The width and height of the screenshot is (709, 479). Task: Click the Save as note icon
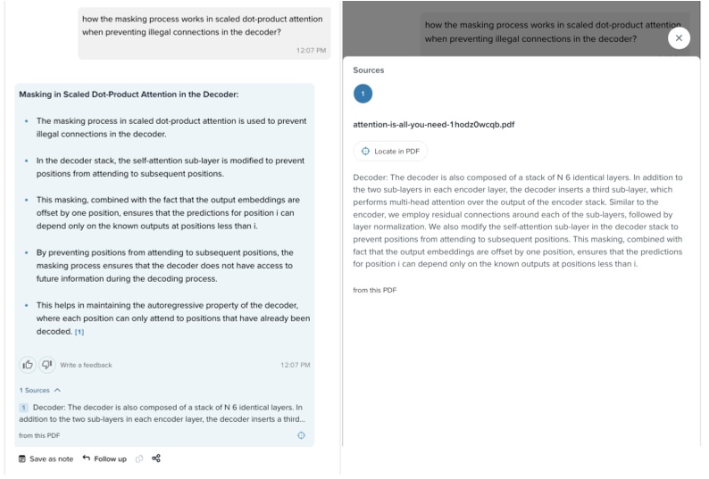22,458
